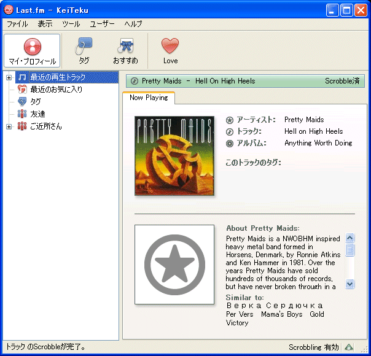
Task: Click the タグ tag toolbar icon
Action: tap(84, 50)
